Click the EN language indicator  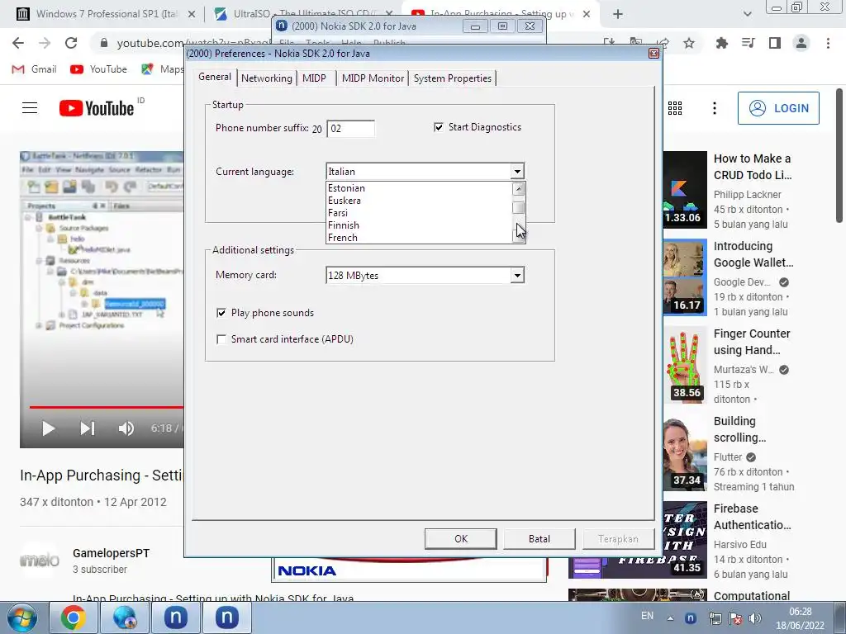click(x=647, y=616)
